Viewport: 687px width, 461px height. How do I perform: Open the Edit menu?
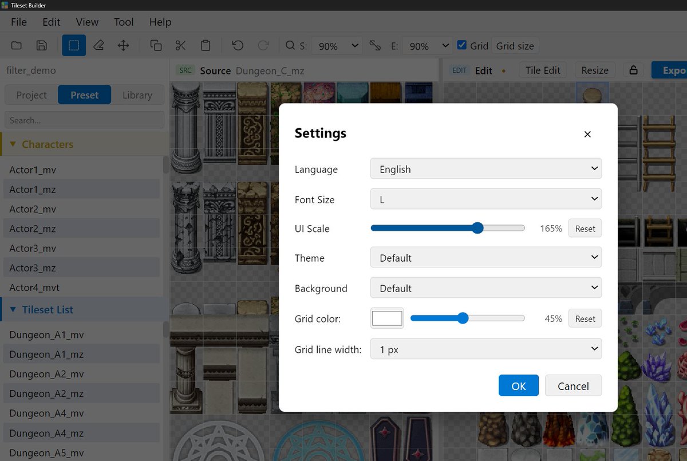tap(52, 22)
